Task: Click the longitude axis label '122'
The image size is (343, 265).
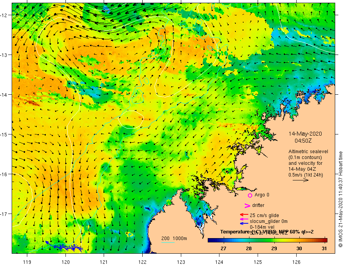Action: (x=142, y=262)
